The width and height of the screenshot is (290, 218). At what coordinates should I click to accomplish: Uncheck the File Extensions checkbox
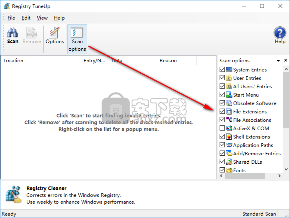click(222, 111)
